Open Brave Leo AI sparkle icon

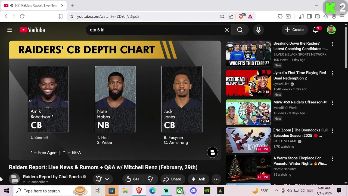click(326, 16)
